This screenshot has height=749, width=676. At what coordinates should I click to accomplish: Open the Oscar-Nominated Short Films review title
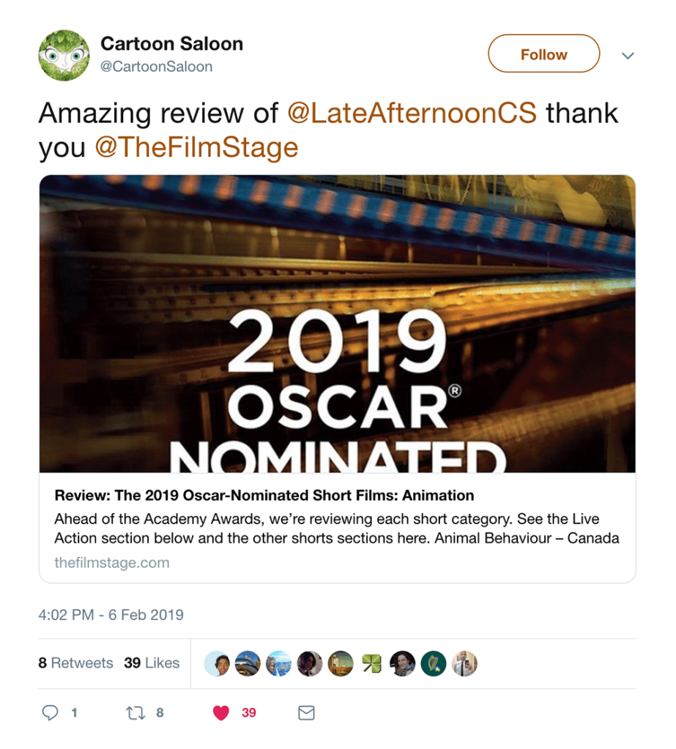[x=264, y=496]
